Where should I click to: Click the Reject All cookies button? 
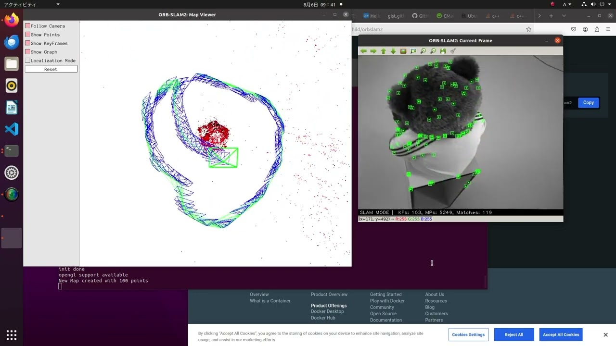click(513, 334)
